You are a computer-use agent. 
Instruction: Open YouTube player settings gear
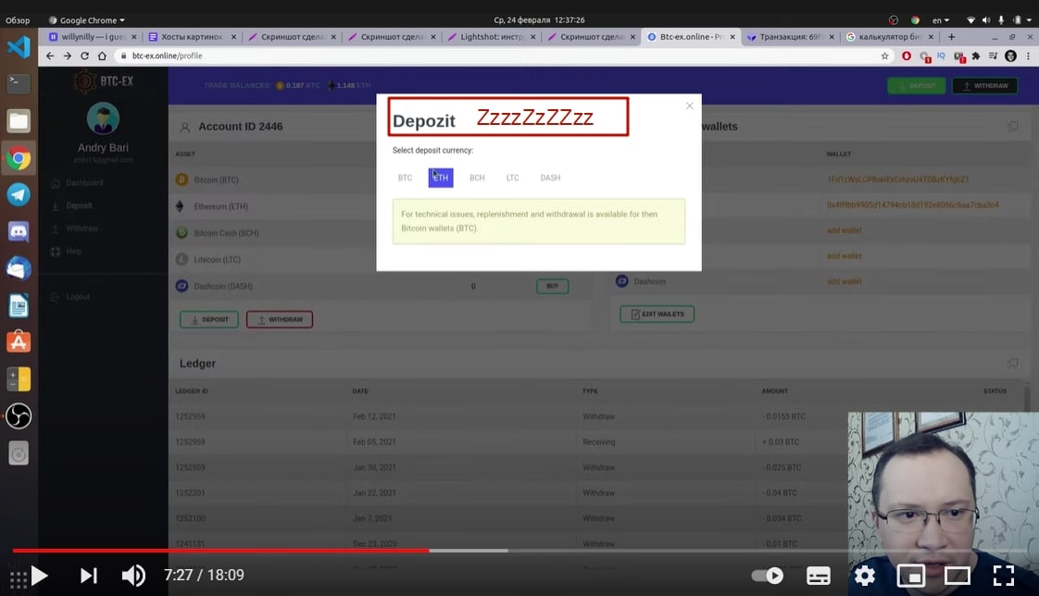click(864, 576)
